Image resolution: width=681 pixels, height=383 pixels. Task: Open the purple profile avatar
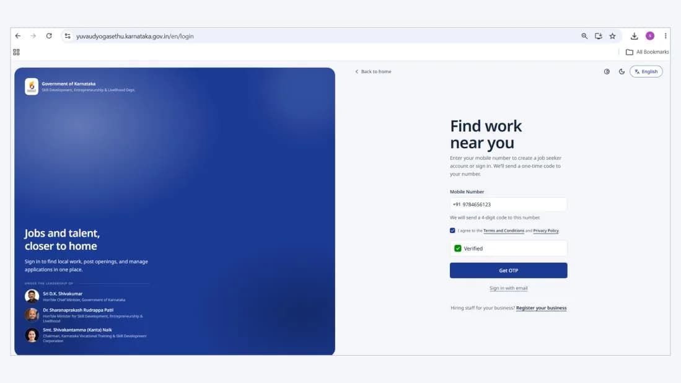650,36
